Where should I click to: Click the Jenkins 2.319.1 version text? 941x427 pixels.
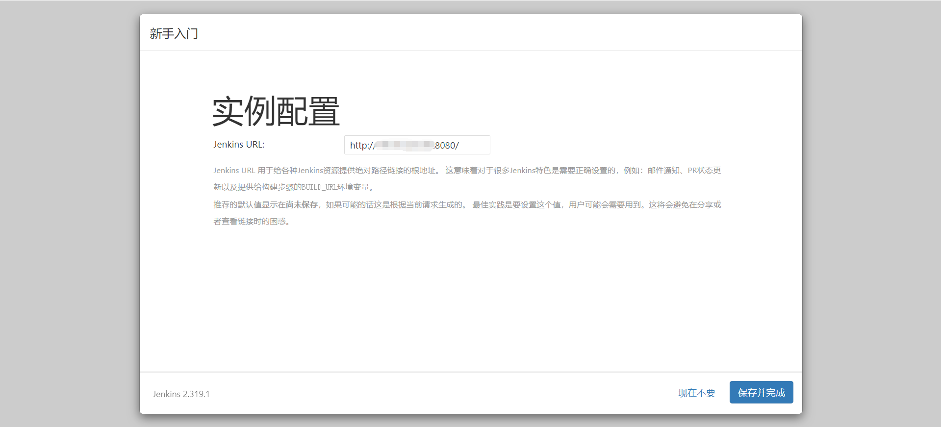pos(181,394)
